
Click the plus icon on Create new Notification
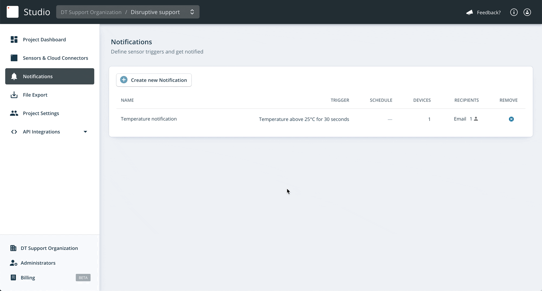[124, 80]
